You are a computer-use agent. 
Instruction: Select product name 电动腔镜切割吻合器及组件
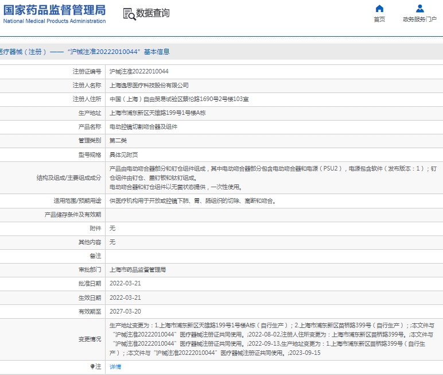(x=143, y=127)
